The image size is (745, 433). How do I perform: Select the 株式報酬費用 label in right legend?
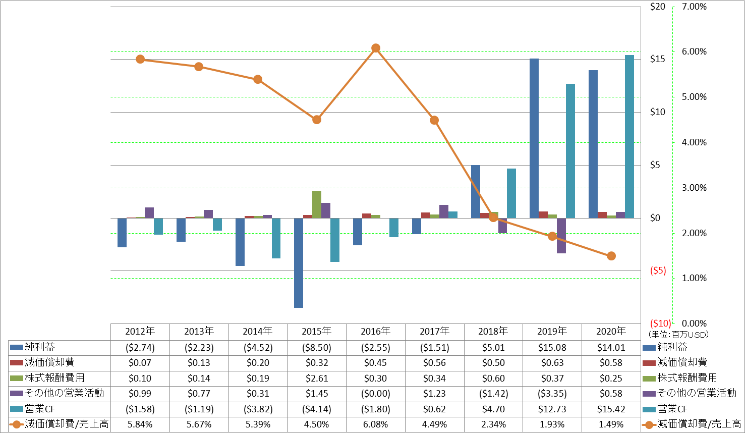tap(687, 378)
